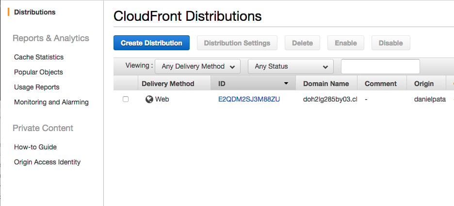This screenshot has height=206, width=454.
Task: Open Cache Statistics report
Action: pyautogui.click(x=39, y=57)
